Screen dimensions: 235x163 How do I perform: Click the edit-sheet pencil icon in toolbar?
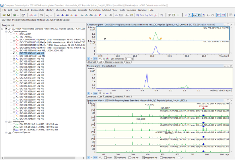pyautogui.click(x=169, y=15)
